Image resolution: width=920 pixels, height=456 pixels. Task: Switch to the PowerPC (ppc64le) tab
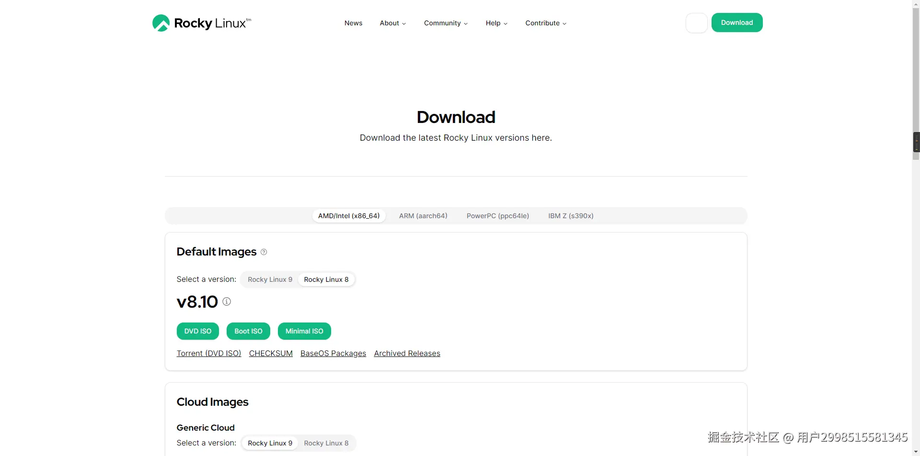pos(498,216)
